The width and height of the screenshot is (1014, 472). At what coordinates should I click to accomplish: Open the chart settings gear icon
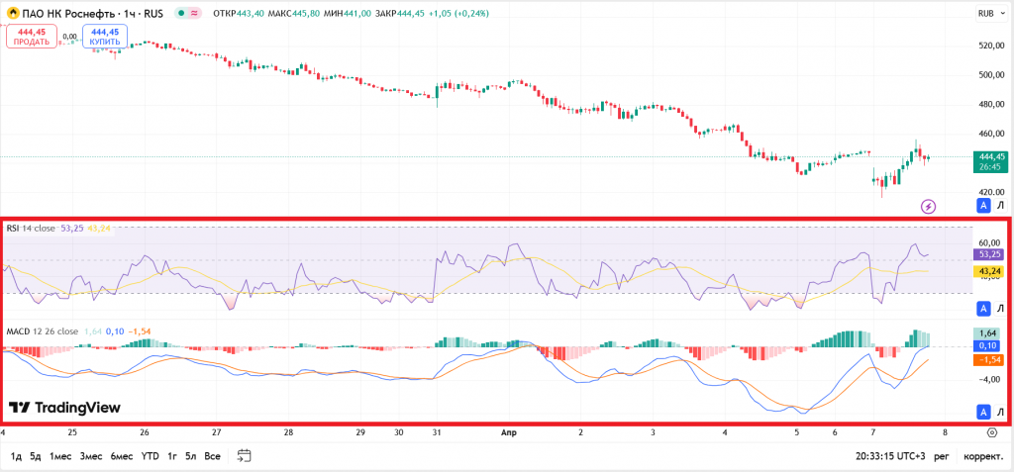pos(991,431)
